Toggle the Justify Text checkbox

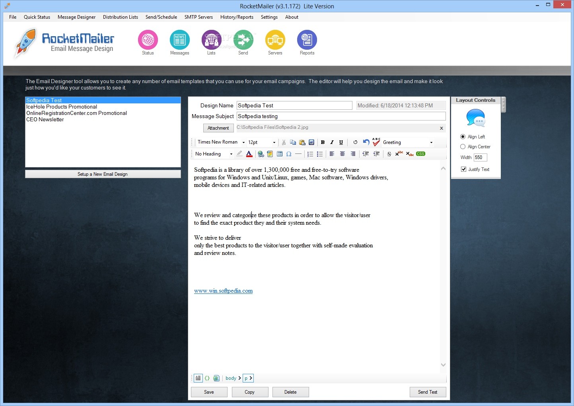[463, 169]
